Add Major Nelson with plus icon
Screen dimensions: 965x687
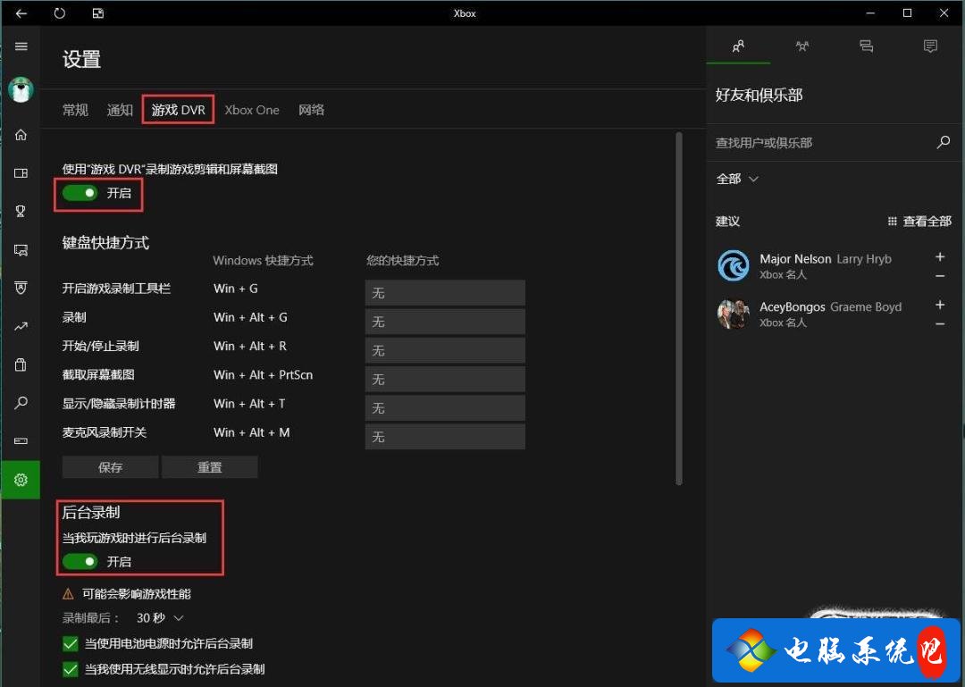pos(940,256)
